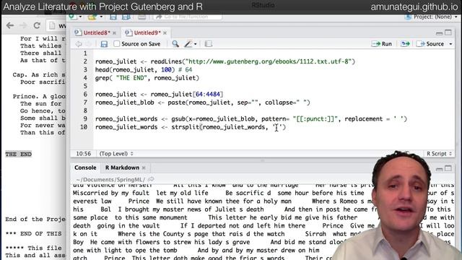Image resolution: width=462 pixels, height=260 pixels.
Task: Click the Go to file/function field
Action: 188,17
